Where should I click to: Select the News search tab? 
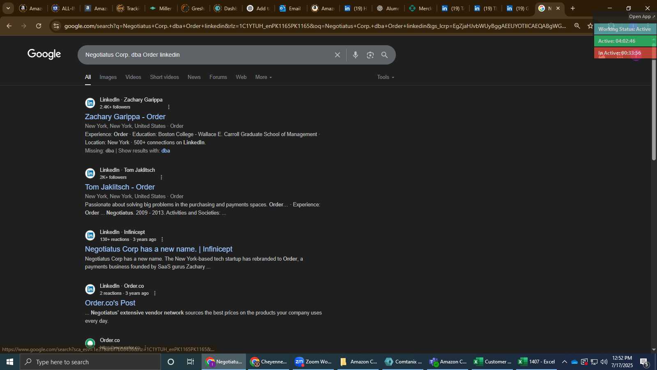coord(194,77)
